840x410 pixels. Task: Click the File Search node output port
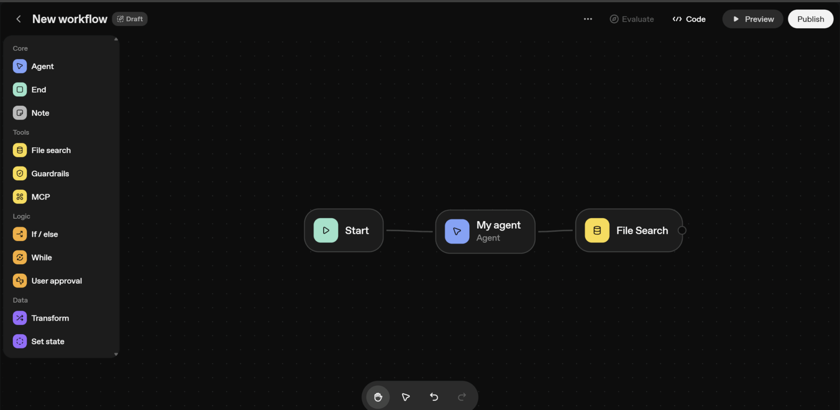[x=682, y=231]
